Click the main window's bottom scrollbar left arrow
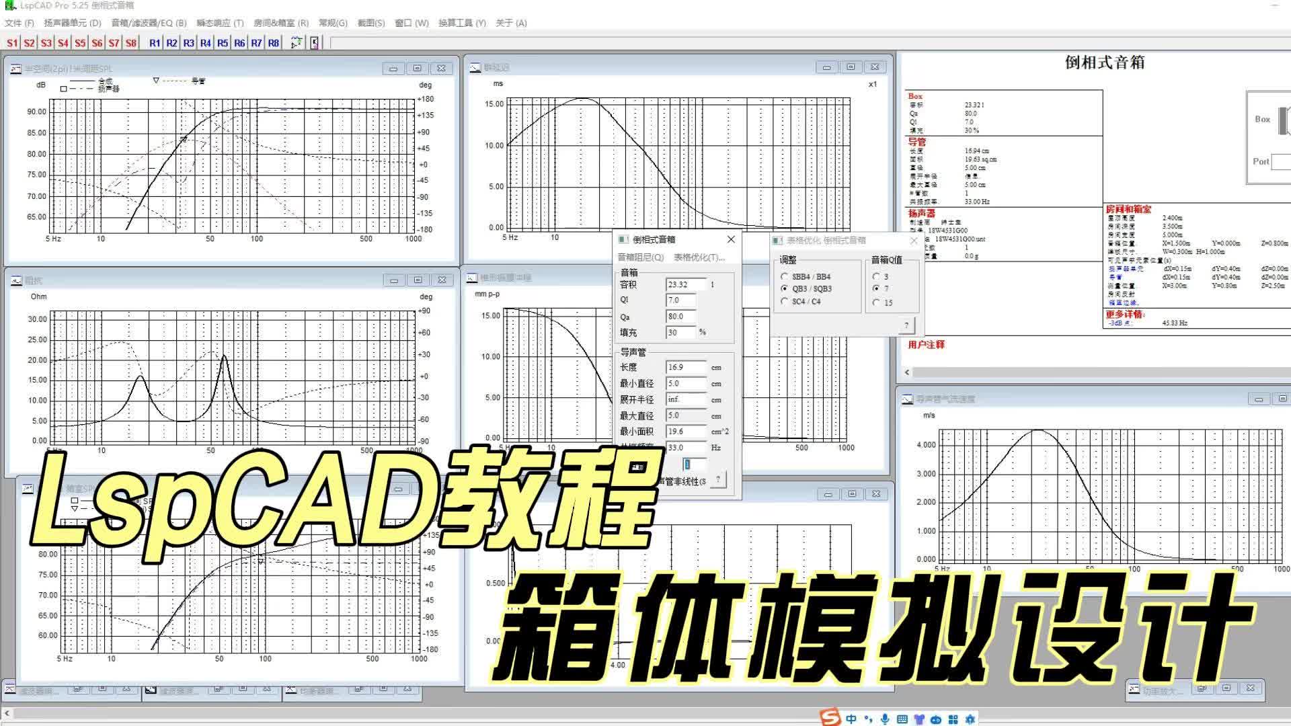Viewport: 1291px width, 726px height. point(7,713)
